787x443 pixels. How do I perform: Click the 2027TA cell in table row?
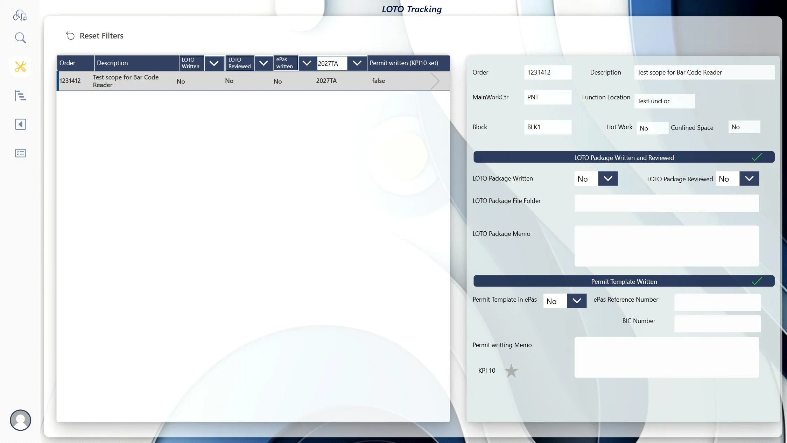point(326,81)
